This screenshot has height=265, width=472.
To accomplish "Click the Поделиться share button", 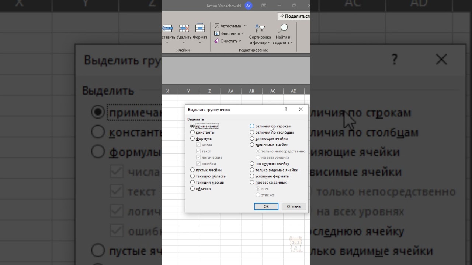I will (294, 16).
